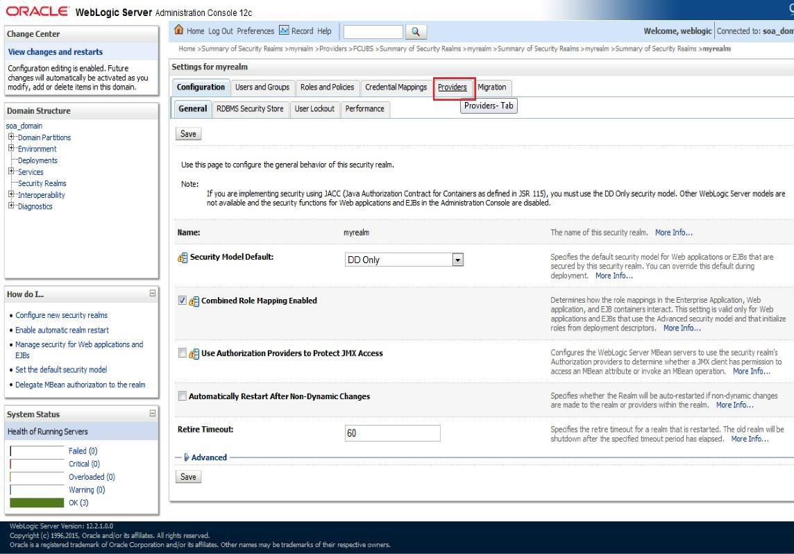Image resolution: width=794 pixels, height=554 pixels.
Task: Switch to the Providers tab
Action: click(x=453, y=87)
